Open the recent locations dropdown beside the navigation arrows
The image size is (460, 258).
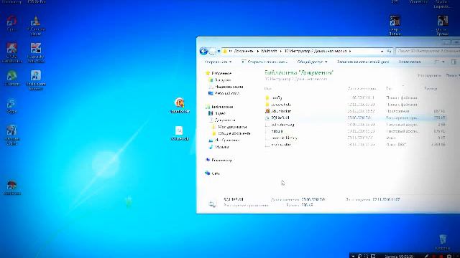[218, 51]
